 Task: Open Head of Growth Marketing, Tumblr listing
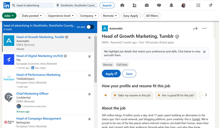(40, 37)
